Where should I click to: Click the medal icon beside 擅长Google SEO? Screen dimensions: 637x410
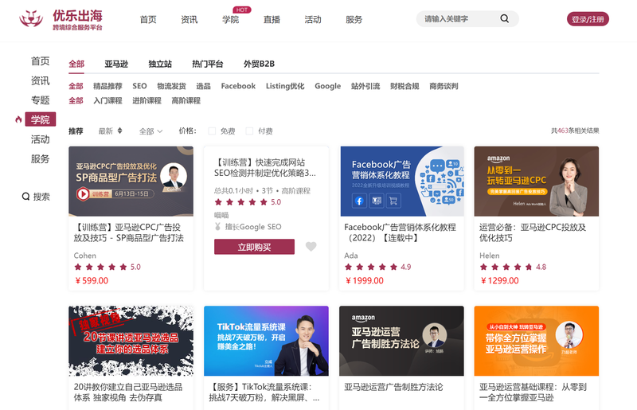(217, 226)
